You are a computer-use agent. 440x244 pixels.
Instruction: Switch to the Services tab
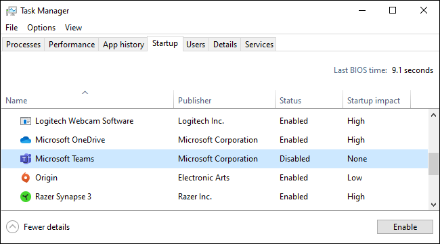259,45
